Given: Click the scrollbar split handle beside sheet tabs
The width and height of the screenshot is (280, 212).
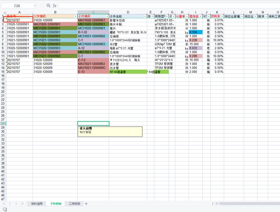Looking at the screenshot, I should coord(212,204).
